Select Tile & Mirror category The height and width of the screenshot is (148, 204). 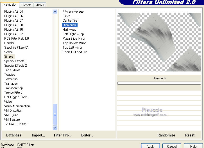tap(12, 70)
